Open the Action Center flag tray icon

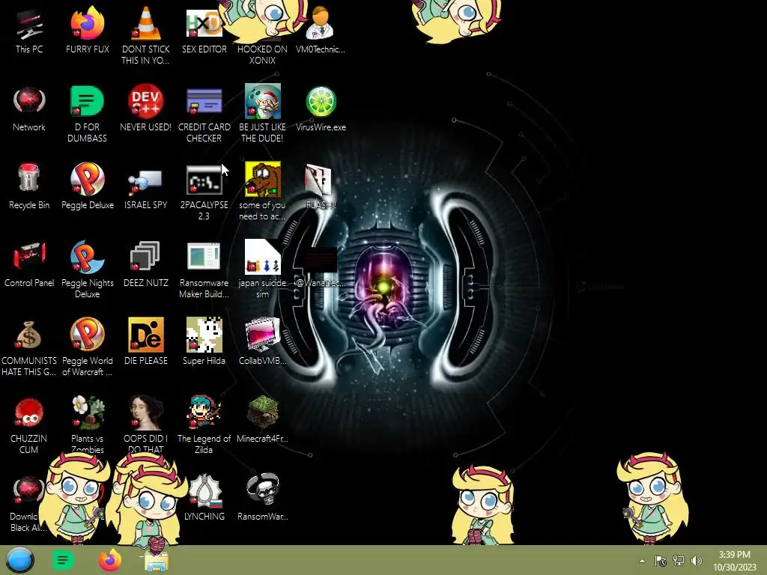click(x=661, y=561)
